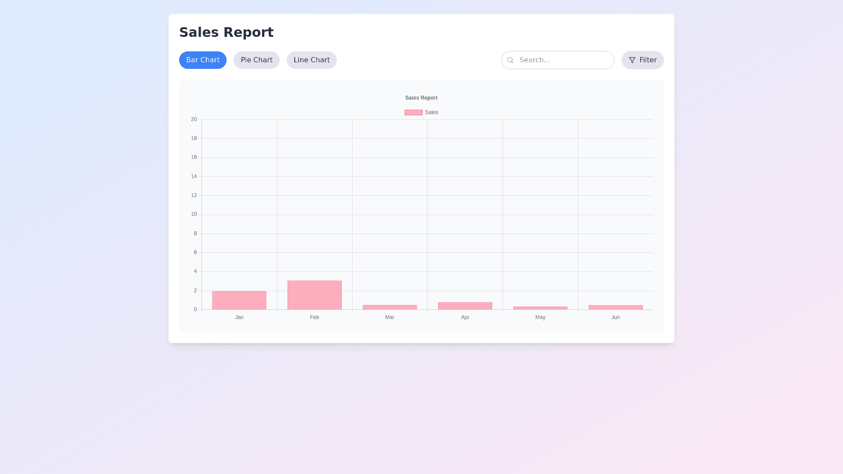Click the May sales bar
Image resolution: width=843 pixels, height=474 pixels.
[x=540, y=308]
